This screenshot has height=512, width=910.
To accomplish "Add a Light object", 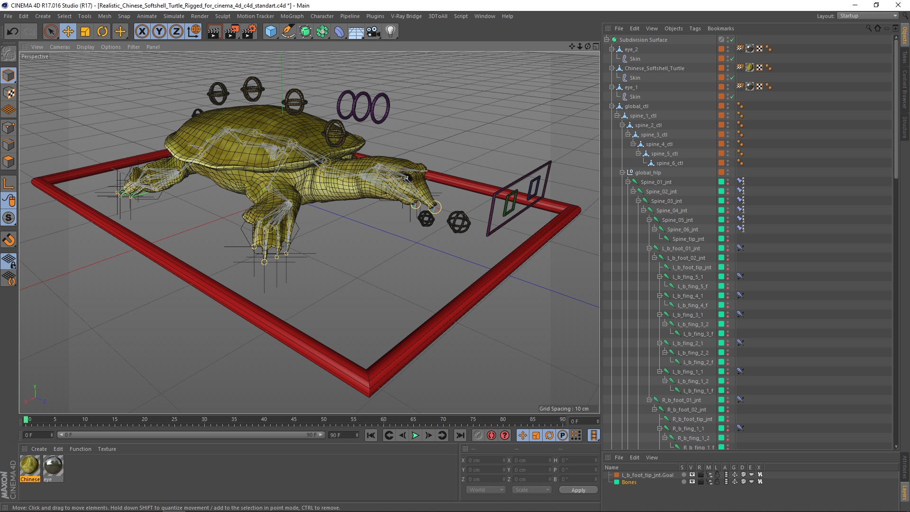I will tap(391, 32).
